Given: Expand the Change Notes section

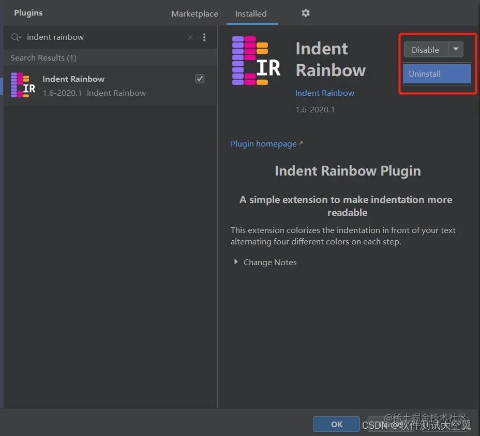Looking at the screenshot, I should pyautogui.click(x=236, y=261).
